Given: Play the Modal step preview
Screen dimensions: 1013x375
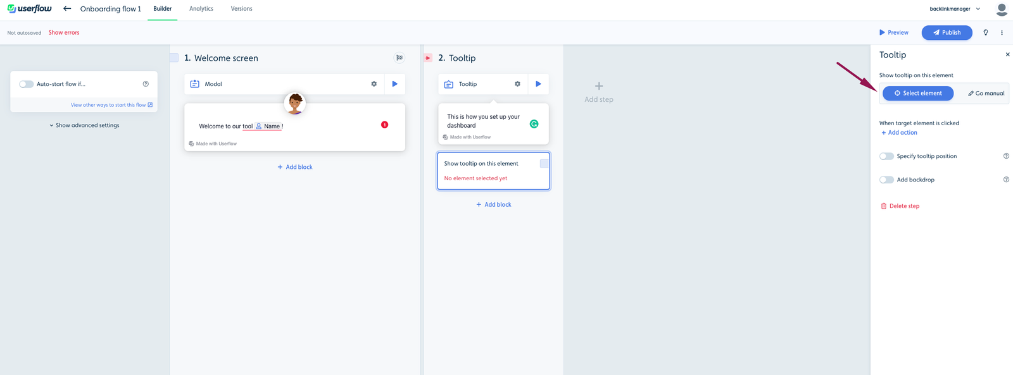Looking at the screenshot, I should [x=395, y=83].
